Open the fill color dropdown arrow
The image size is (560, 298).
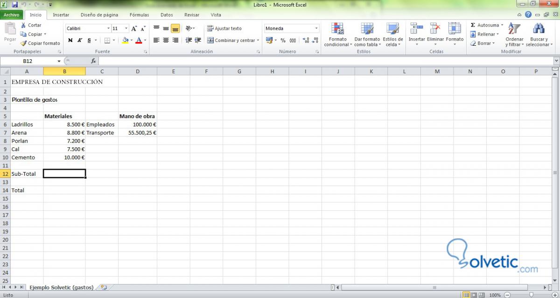point(131,40)
